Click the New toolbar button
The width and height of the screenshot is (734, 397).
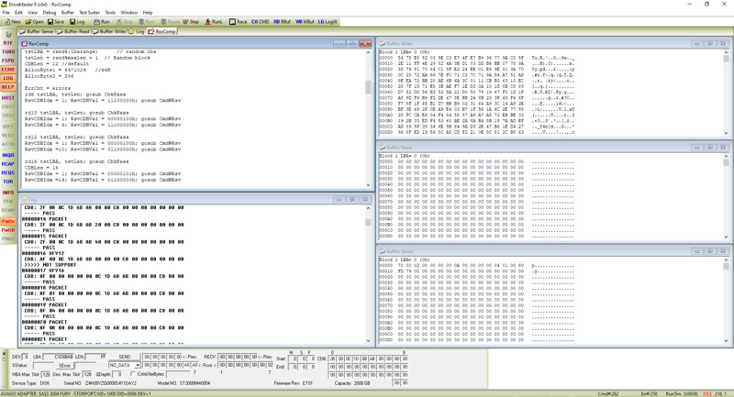pos(13,21)
